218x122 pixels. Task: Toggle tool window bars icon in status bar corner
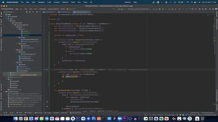(x=1, y=115)
